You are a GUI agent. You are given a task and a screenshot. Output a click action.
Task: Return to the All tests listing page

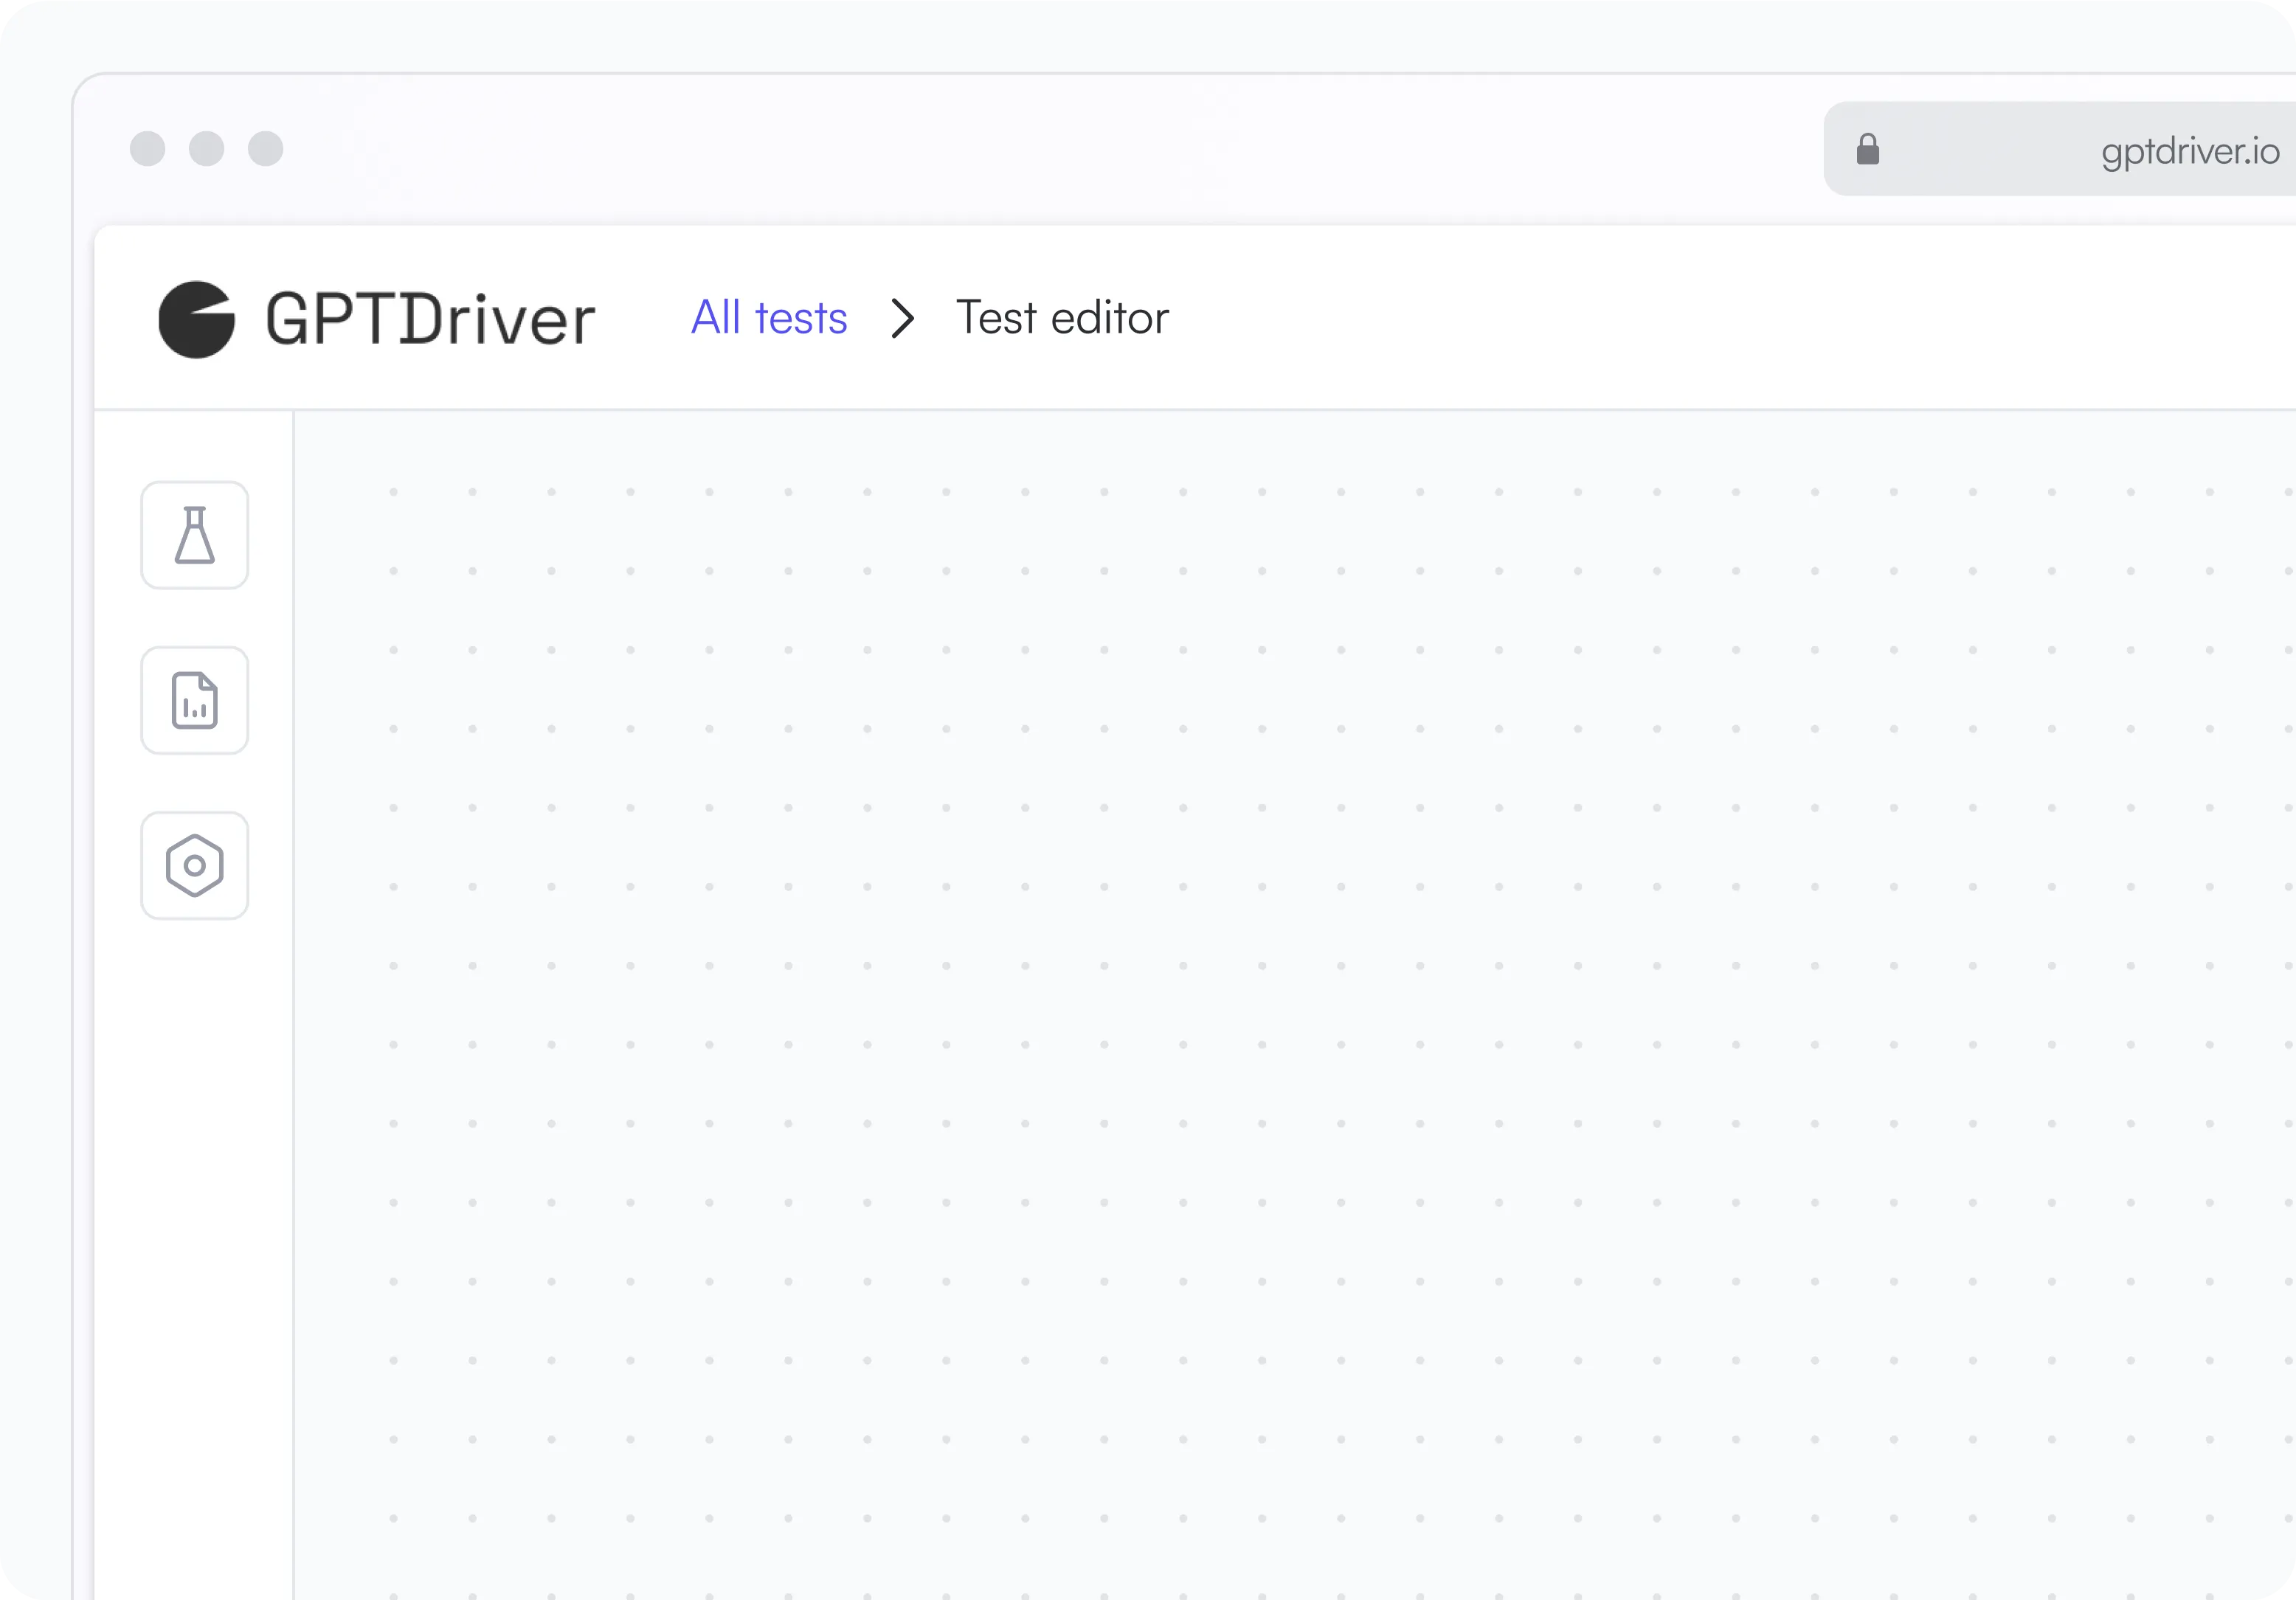pos(768,318)
